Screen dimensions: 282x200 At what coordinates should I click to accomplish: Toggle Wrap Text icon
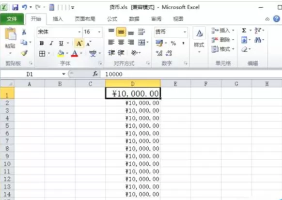pyautogui.click(x=141, y=32)
